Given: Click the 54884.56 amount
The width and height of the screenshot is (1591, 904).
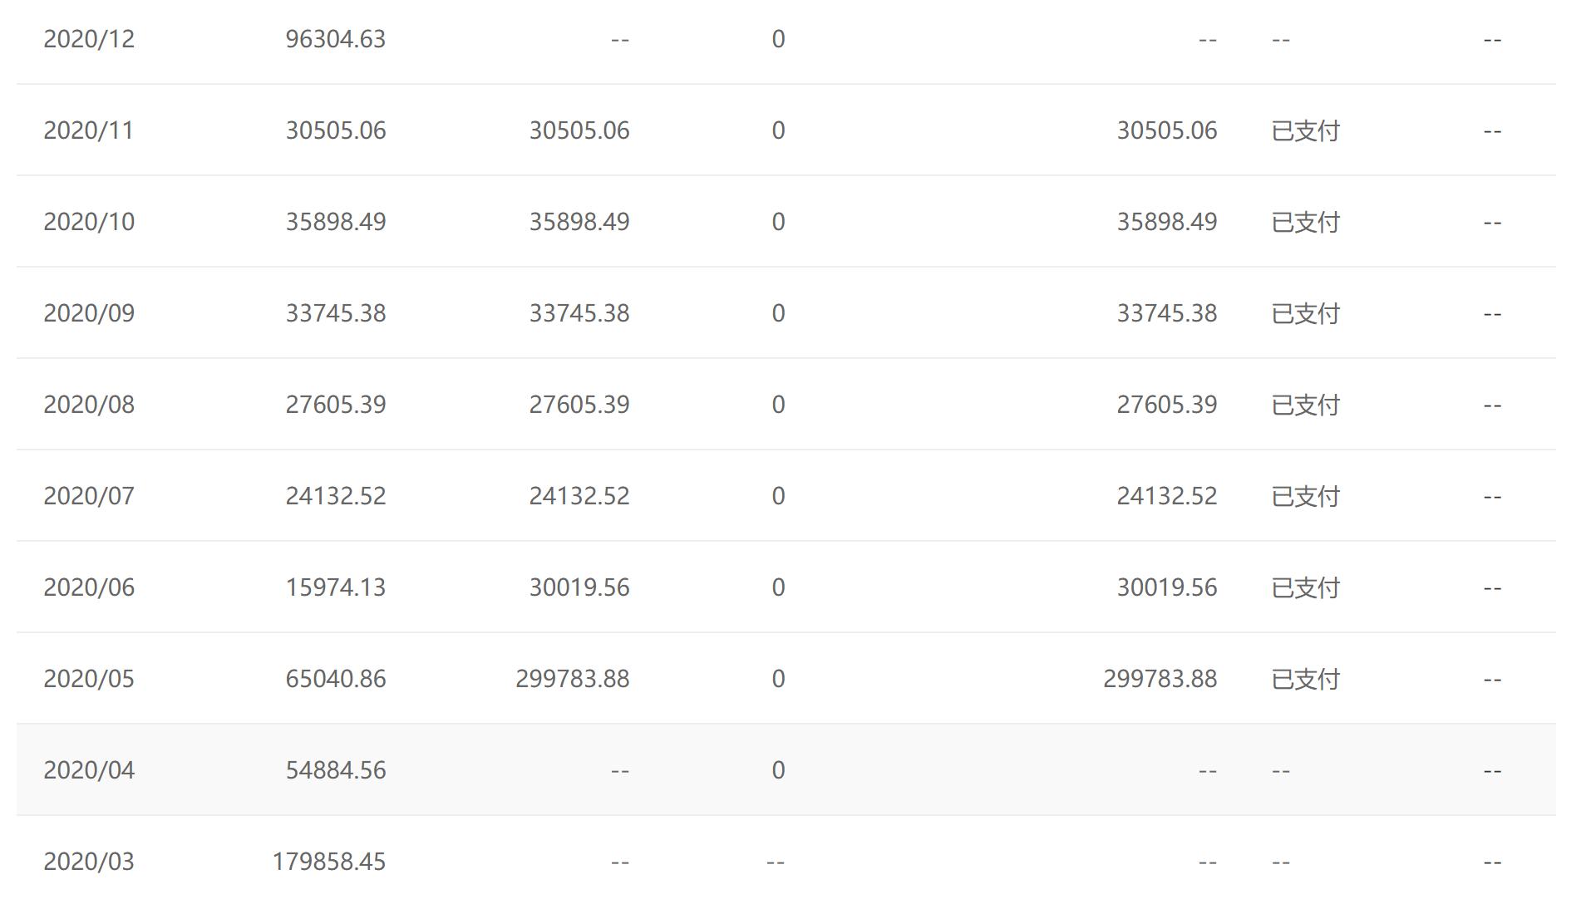Looking at the screenshot, I should point(335,770).
